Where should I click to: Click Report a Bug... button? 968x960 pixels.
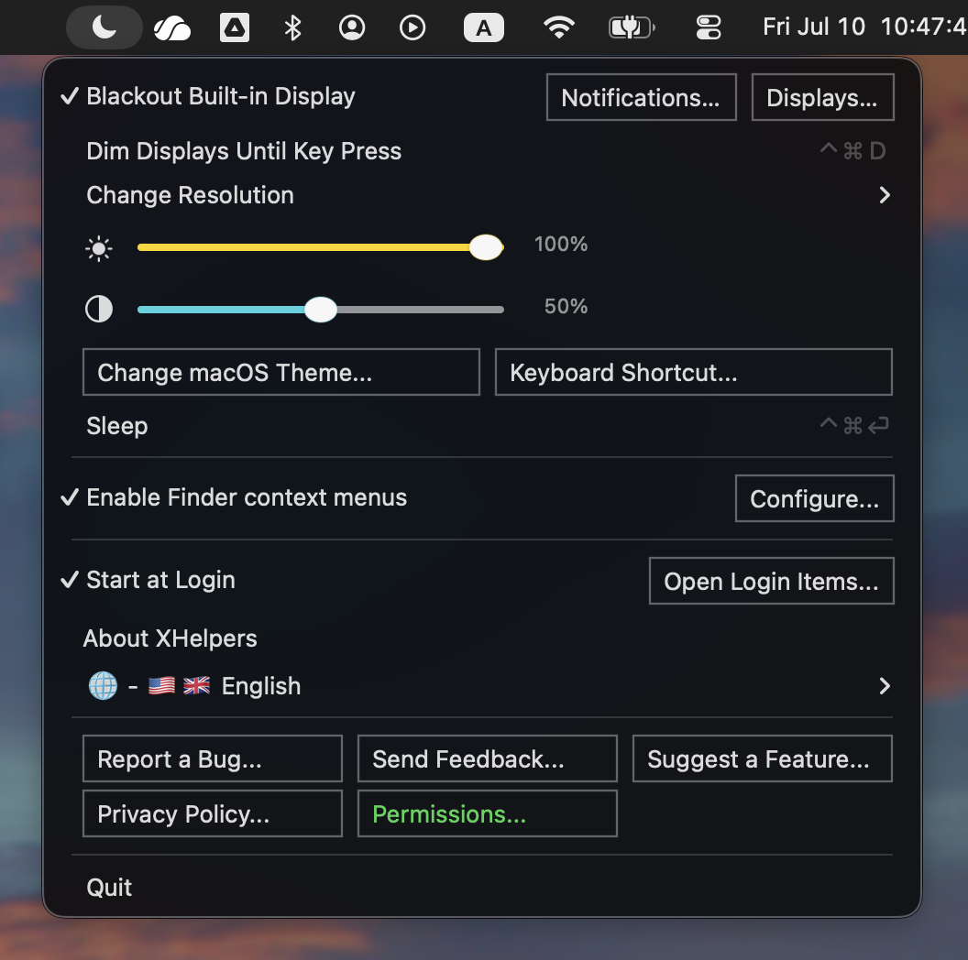213,758
